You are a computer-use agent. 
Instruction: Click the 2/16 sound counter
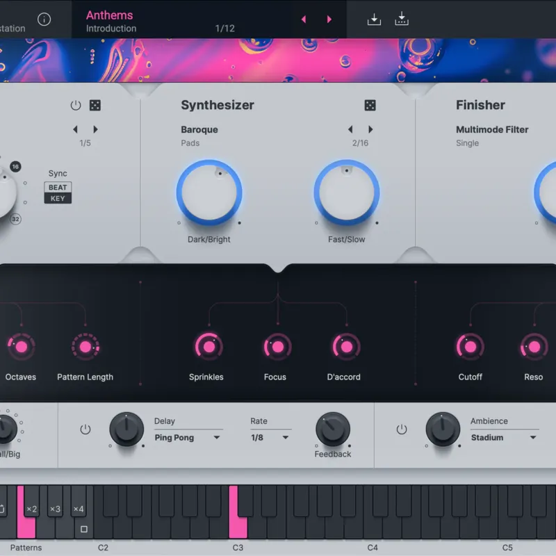[x=360, y=143]
